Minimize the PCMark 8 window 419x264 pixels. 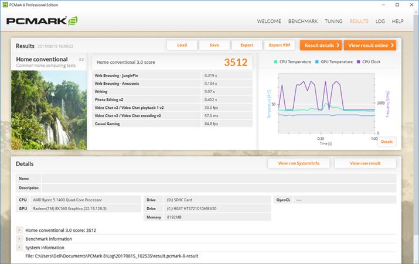(x=383, y=5)
